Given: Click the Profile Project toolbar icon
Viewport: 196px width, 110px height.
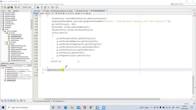Looking at the screenshot, I should point(57,7).
